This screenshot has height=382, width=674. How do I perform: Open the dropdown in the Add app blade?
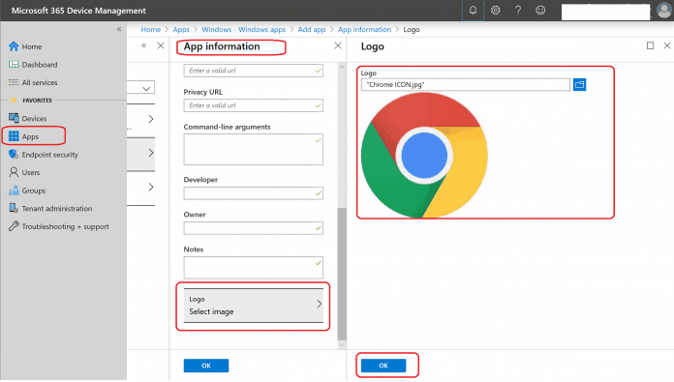[146, 88]
